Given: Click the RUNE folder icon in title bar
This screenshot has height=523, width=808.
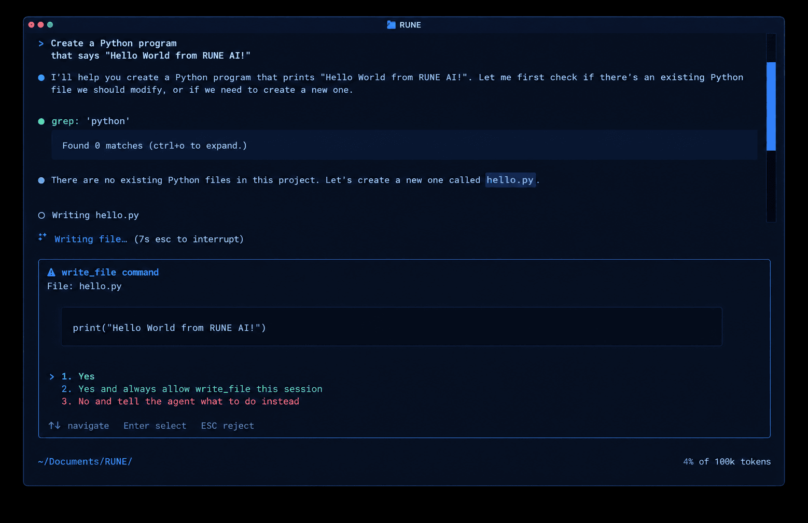Looking at the screenshot, I should [x=391, y=25].
